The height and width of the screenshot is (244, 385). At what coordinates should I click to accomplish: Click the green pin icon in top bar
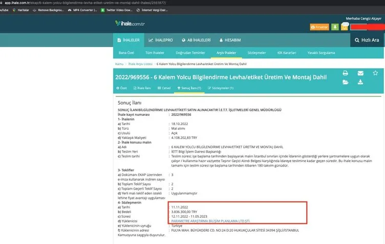[x=335, y=27]
